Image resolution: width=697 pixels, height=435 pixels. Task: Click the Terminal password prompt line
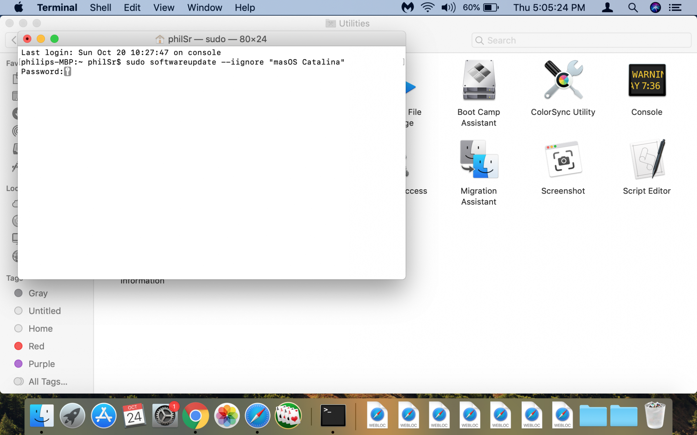coord(46,72)
